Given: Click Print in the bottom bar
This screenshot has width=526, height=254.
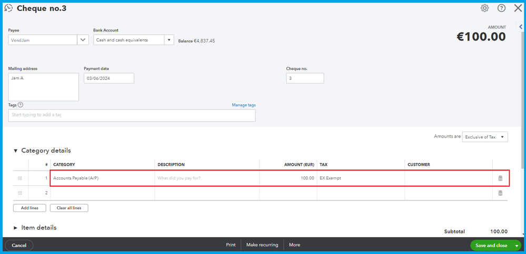Looking at the screenshot, I should [x=231, y=245].
